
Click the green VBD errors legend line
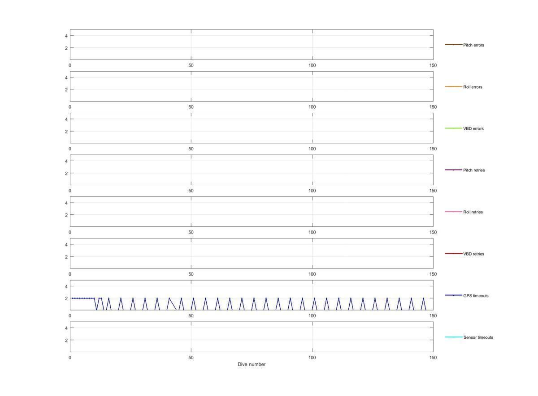pyautogui.click(x=453, y=128)
